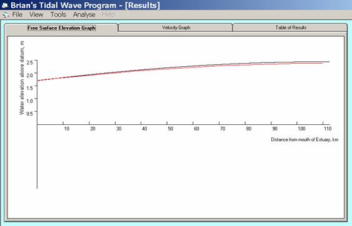The image size is (352, 226).
Task: Open the File menu
Action: pos(17,14)
